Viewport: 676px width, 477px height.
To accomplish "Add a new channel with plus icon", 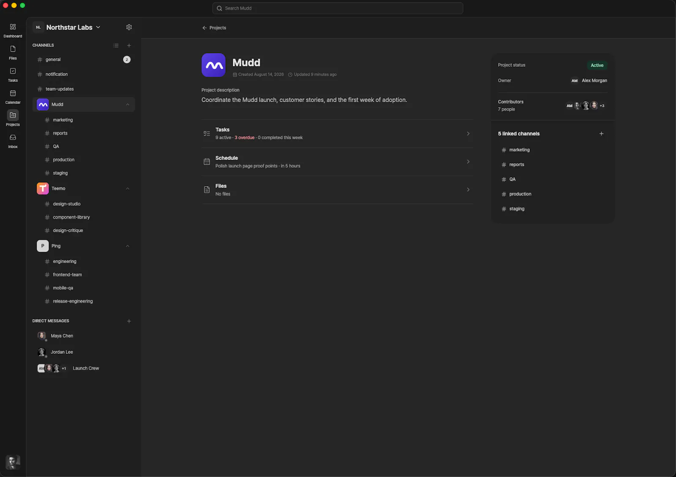I will click(x=129, y=45).
